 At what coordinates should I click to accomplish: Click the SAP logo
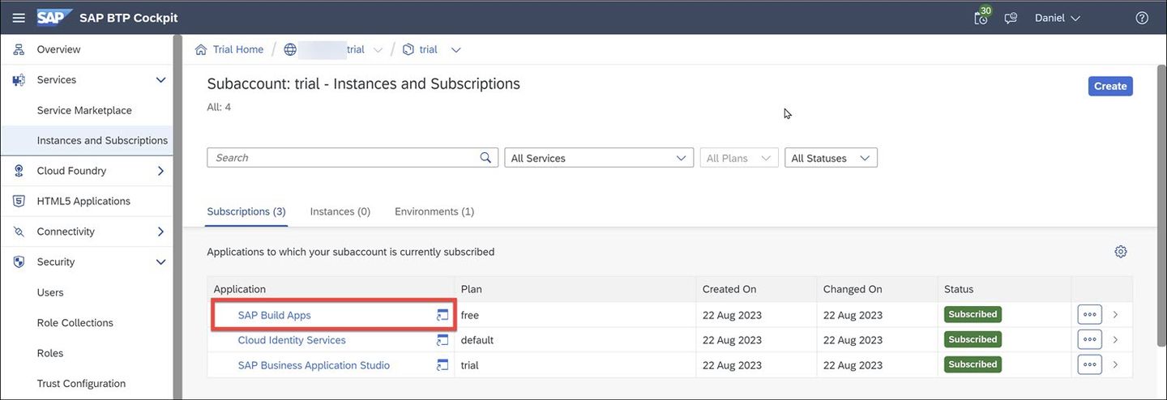click(x=54, y=18)
